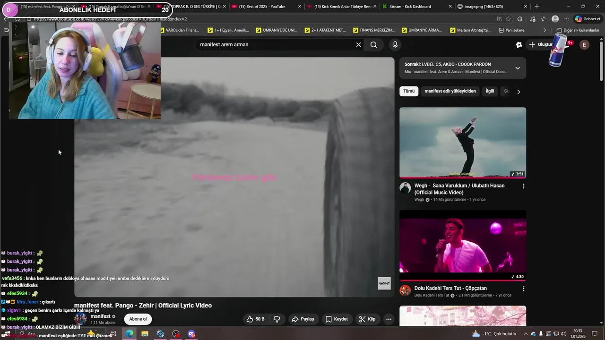Open the 2+1 ATAKENT MET bookmark

(x=326, y=30)
